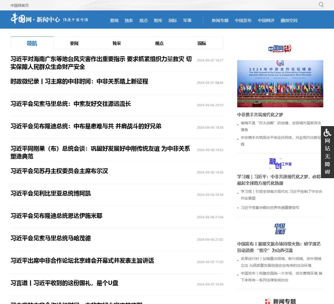Open 要闻 in the blue navigation bar
Image resolution: width=334 pixels, height=304 pixels.
pos(114,20)
